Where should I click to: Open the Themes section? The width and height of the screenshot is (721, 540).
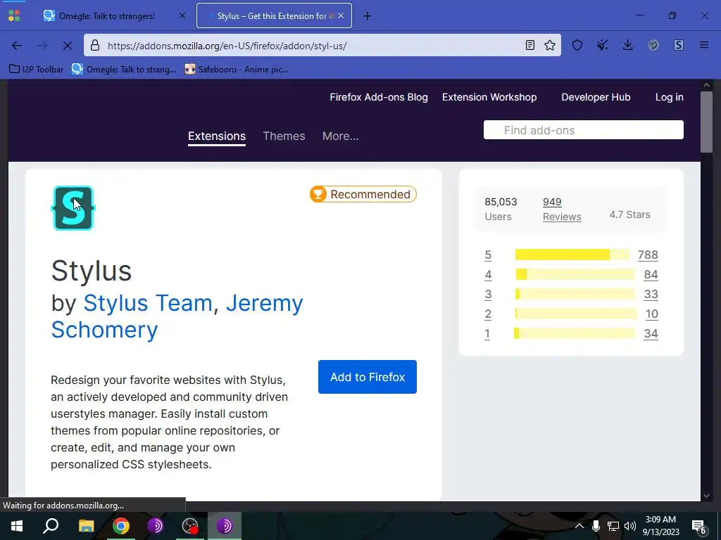[284, 136]
